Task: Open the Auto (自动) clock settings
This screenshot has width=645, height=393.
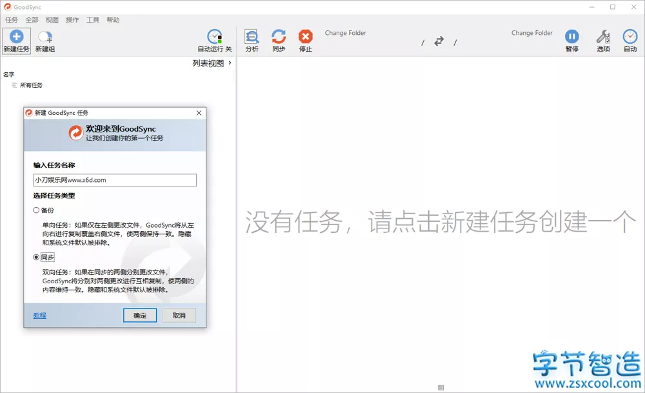Action: (630, 37)
